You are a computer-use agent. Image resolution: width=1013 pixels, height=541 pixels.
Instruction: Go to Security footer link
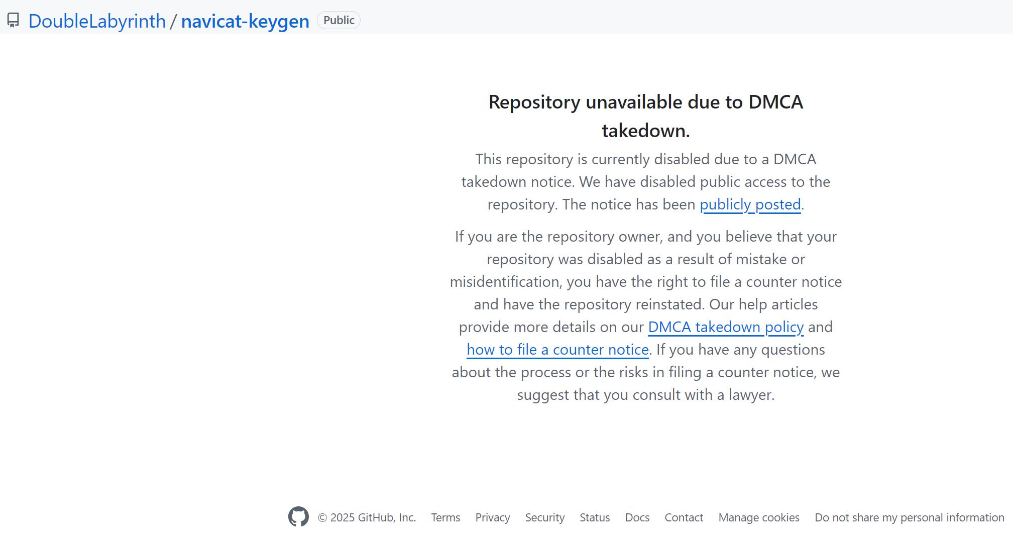click(545, 517)
